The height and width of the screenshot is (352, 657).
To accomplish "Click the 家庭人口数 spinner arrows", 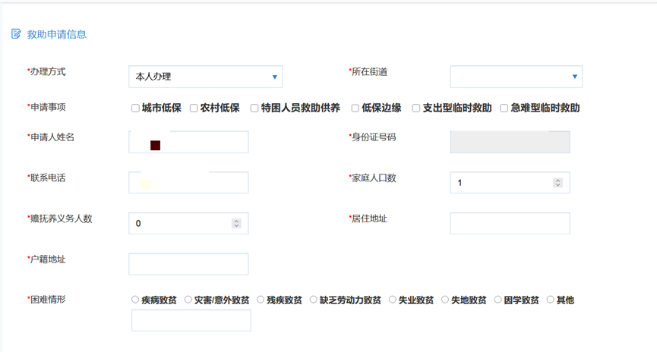I will pos(558,183).
